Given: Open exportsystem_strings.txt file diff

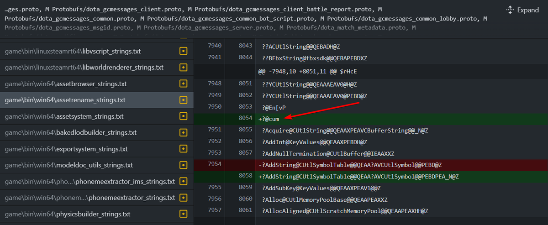Looking at the screenshot, I should click(97, 149).
